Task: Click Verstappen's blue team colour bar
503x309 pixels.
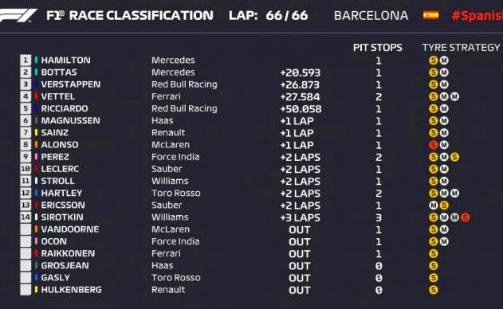Action: tap(36, 84)
